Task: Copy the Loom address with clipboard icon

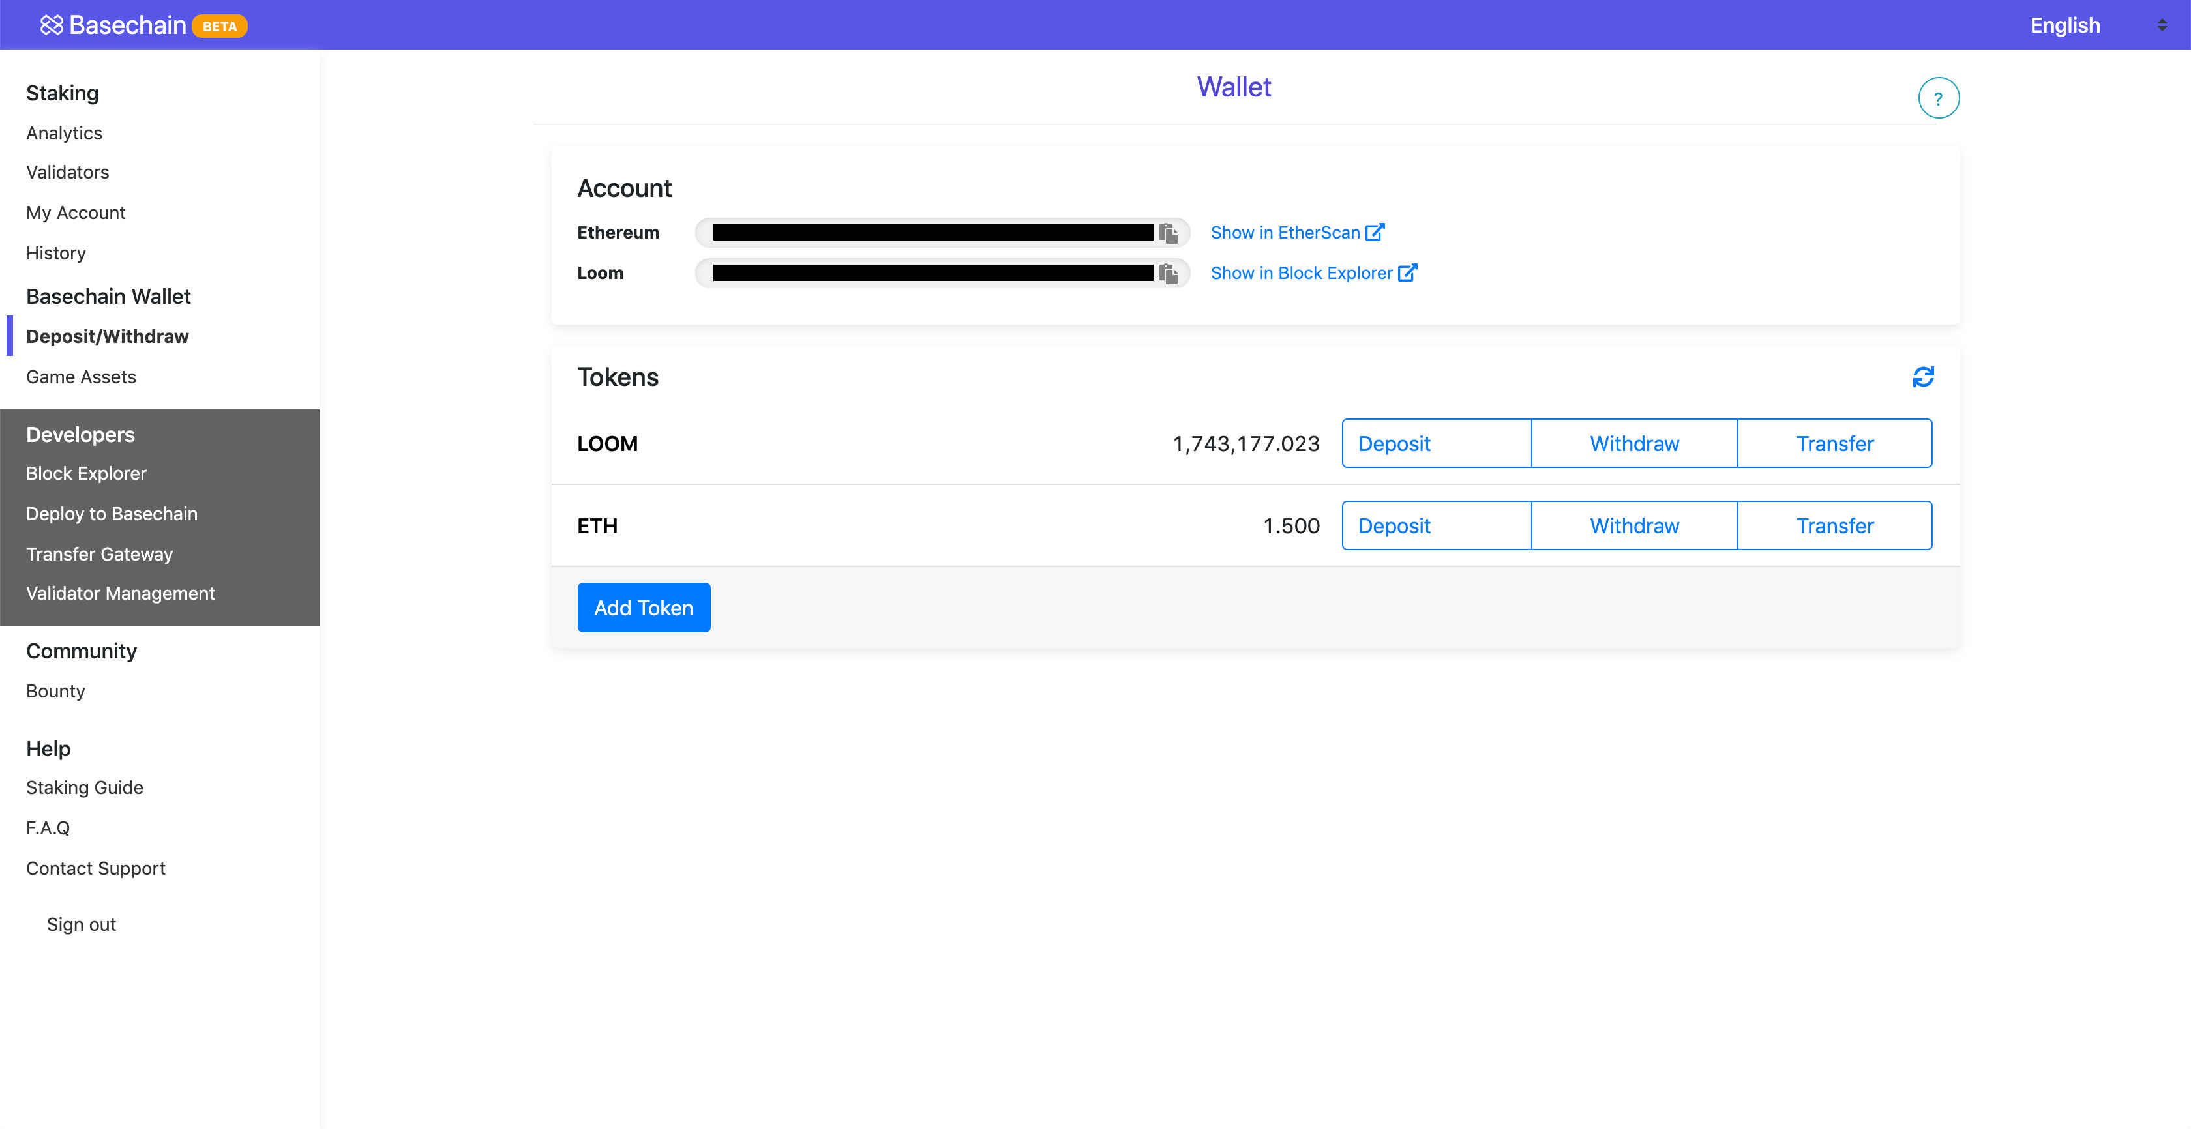Action: pos(1169,274)
